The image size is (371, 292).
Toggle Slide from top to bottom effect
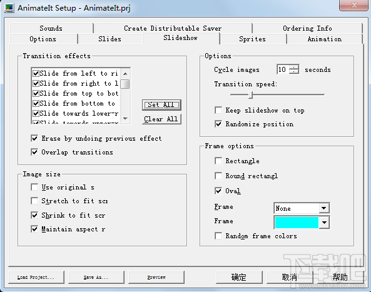(x=36, y=93)
